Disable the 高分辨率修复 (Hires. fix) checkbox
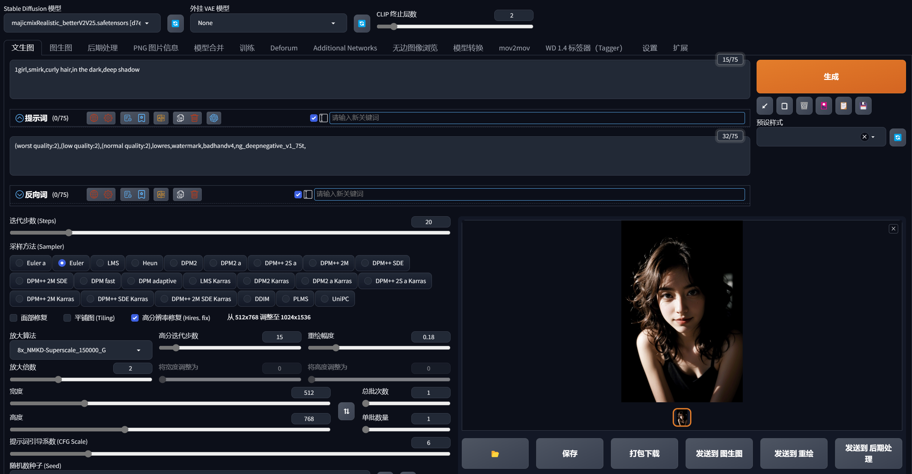The height and width of the screenshot is (474, 912). tap(135, 317)
